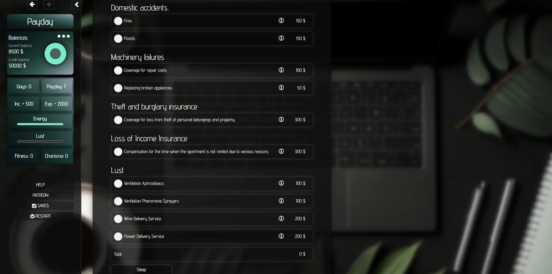Open the Balances three-dot menu
This screenshot has height=274, width=552.
click(64, 36)
